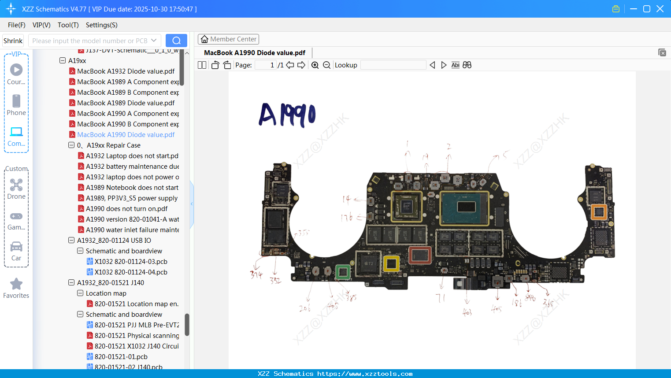Select the Computer category icon

click(16, 136)
